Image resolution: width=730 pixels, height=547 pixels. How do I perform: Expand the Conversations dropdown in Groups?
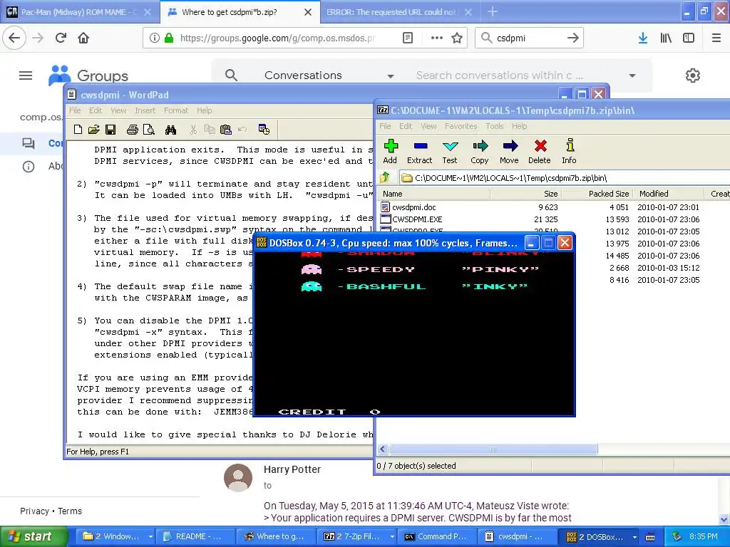391,75
